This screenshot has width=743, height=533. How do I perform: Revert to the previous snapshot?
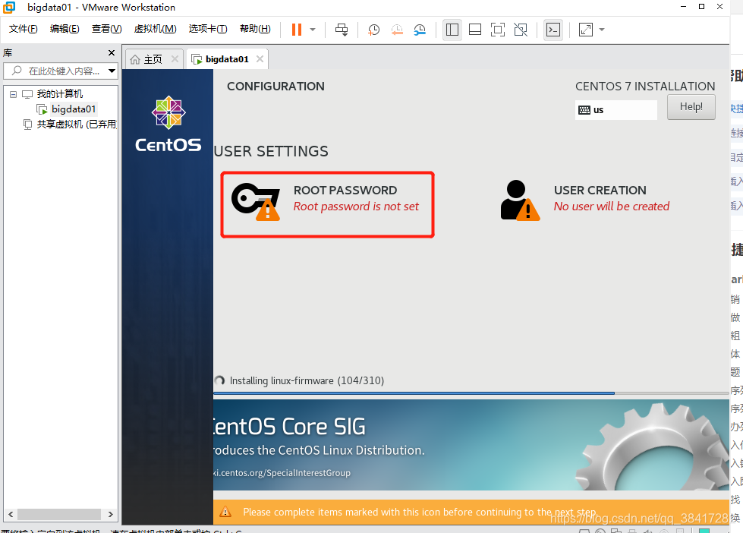[397, 30]
